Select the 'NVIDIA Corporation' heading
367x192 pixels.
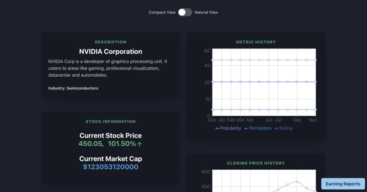(x=111, y=52)
